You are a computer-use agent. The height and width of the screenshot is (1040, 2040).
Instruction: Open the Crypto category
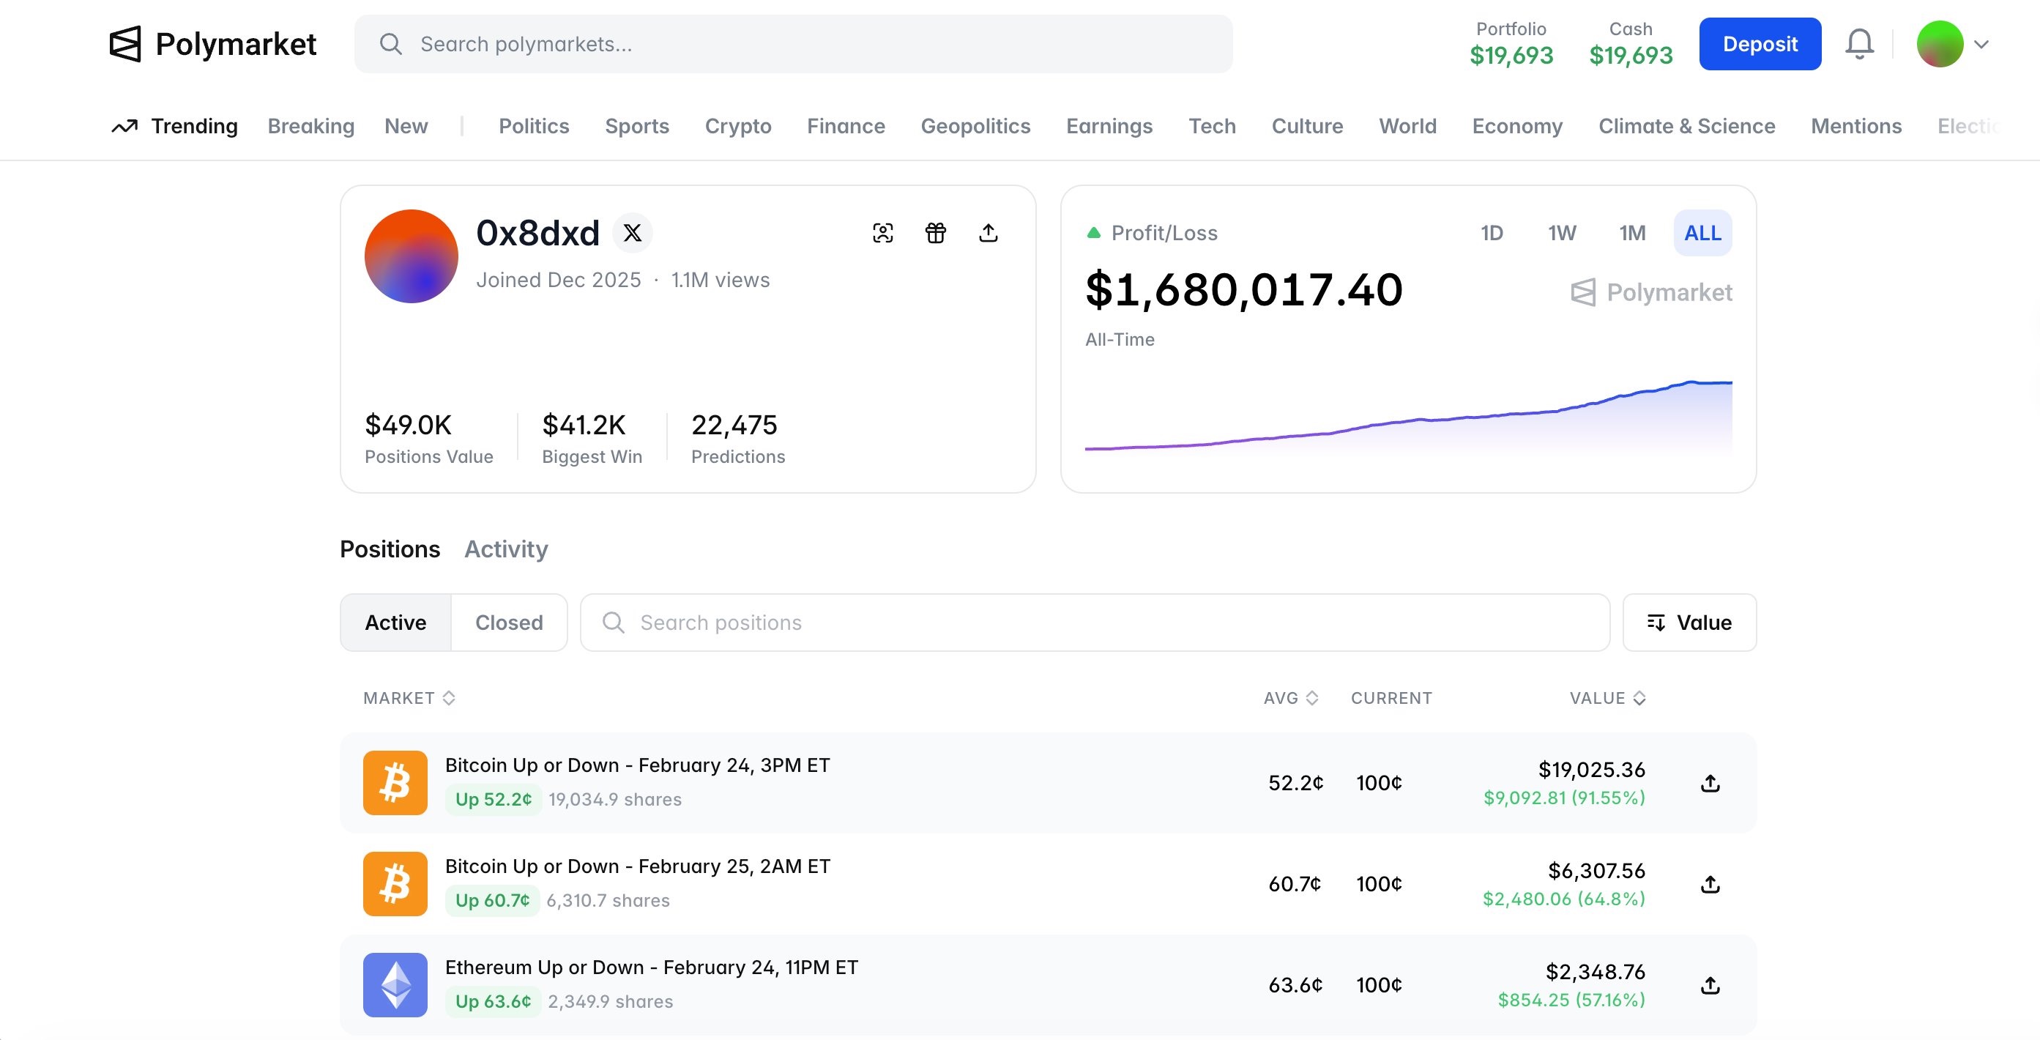click(737, 126)
